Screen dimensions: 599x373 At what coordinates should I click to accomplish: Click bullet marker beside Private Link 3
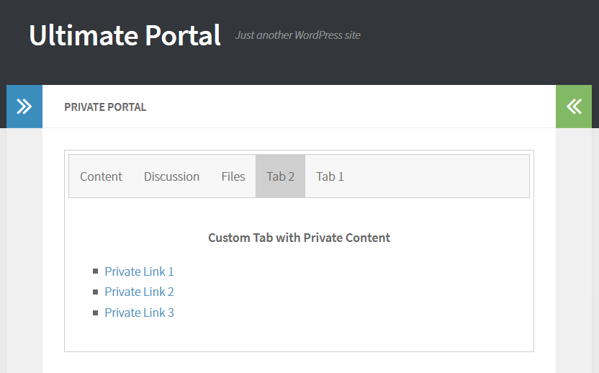[x=96, y=313]
